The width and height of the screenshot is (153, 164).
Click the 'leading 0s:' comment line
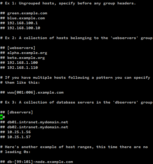click(x=15, y=152)
